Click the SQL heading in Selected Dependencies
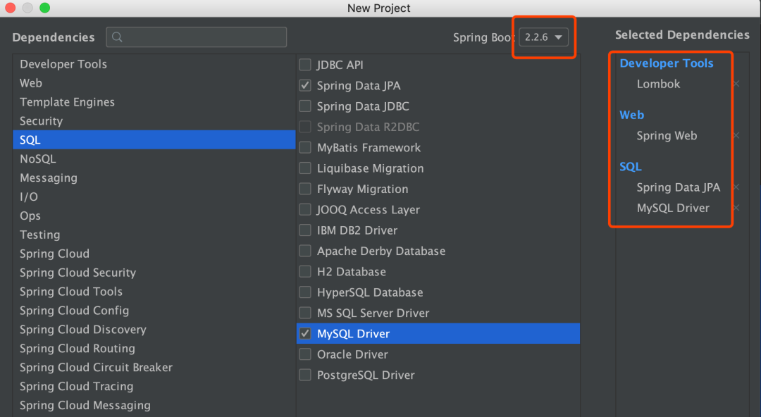The width and height of the screenshot is (761, 417). 631,167
